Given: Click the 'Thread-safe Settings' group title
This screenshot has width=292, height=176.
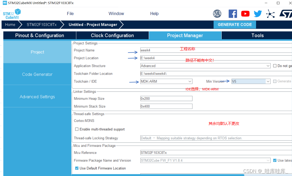Looking at the screenshot, I should (x=89, y=114).
